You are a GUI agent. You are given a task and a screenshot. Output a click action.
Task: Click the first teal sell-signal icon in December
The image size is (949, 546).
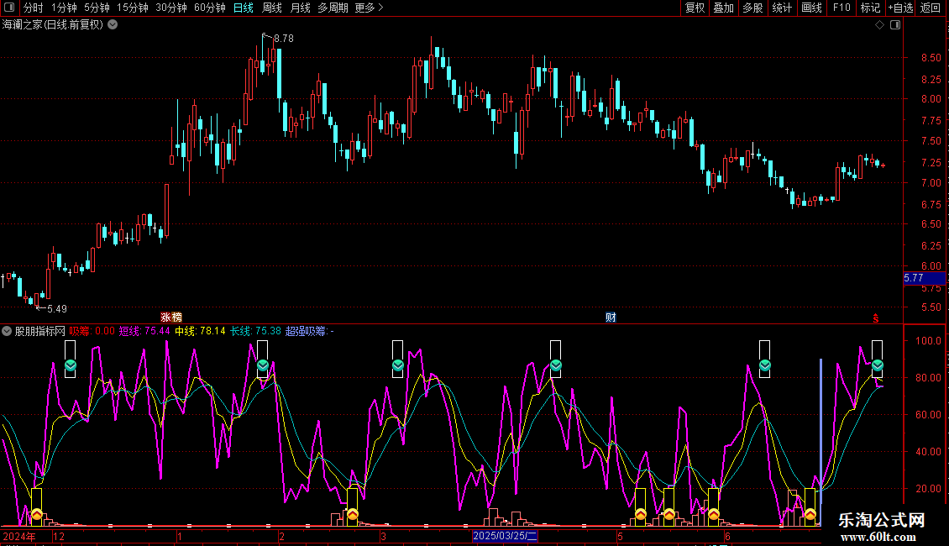click(x=71, y=365)
